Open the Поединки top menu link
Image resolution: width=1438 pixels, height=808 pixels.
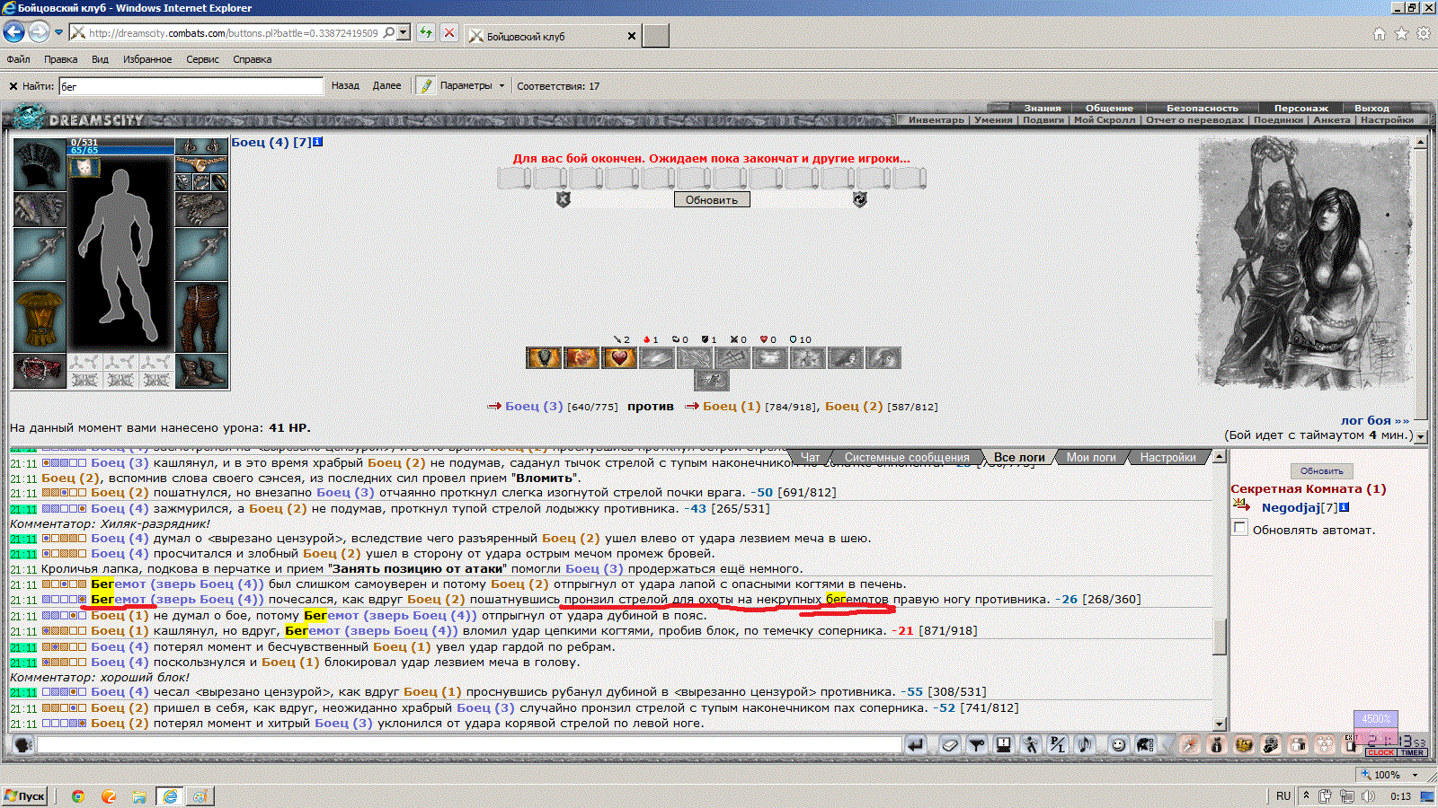coord(1278,119)
